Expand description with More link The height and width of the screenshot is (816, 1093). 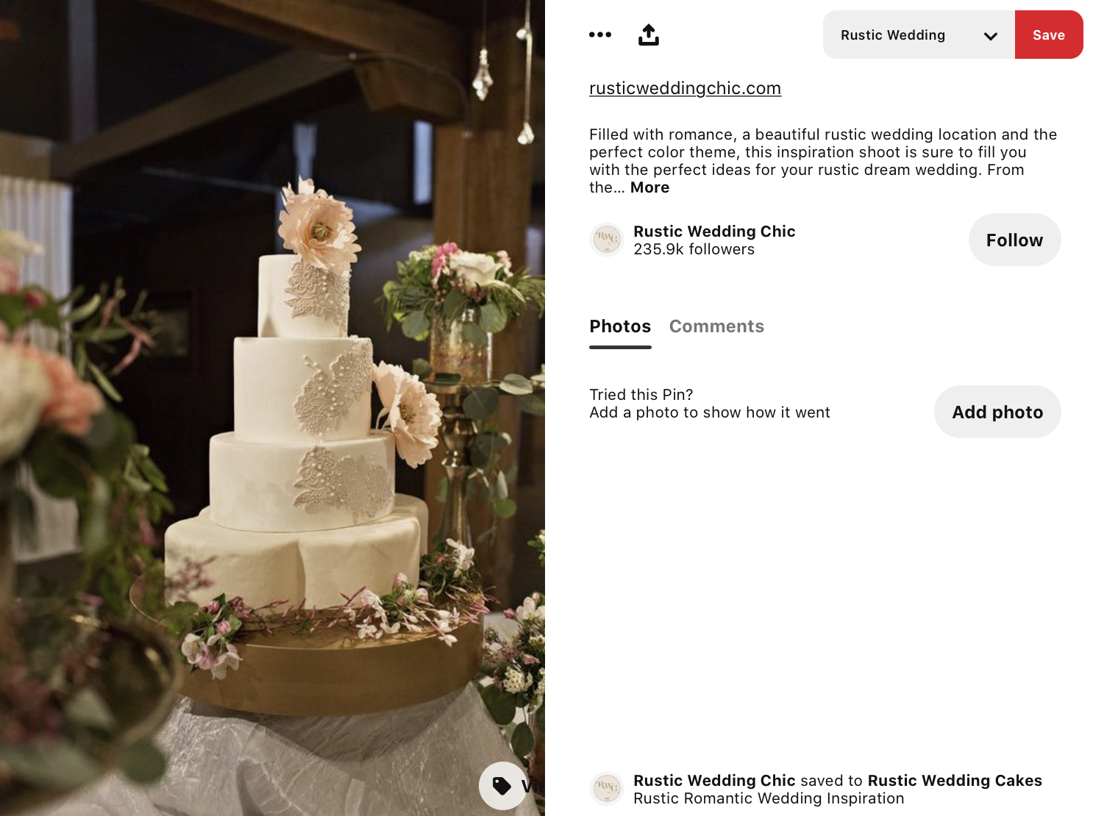click(649, 187)
